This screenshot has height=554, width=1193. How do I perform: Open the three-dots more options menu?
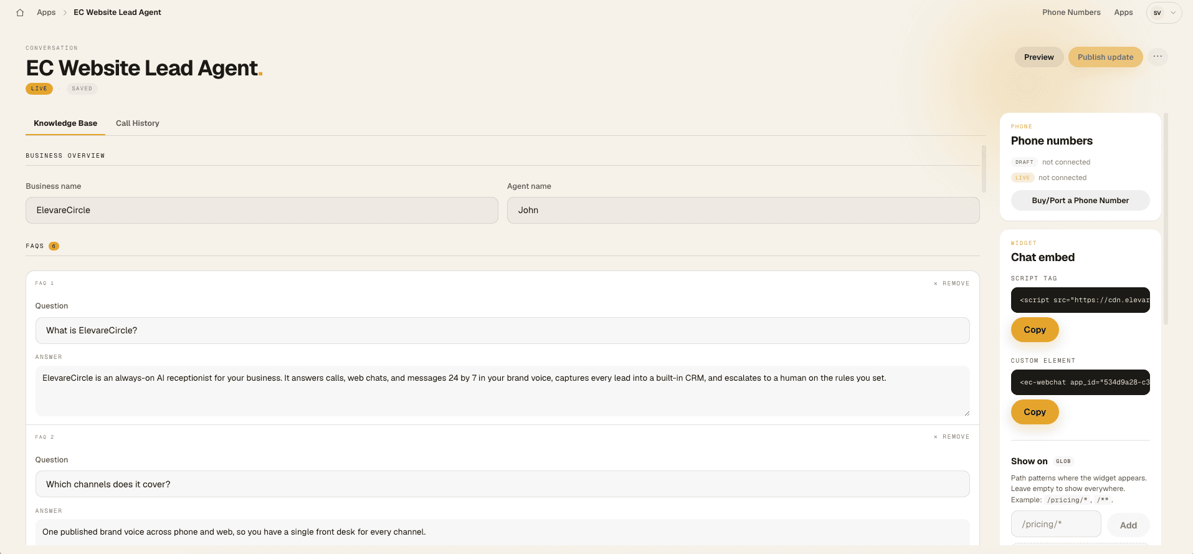[1157, 57]
